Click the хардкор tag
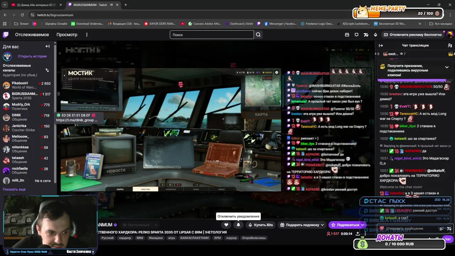455x256 pixels. 125,238
